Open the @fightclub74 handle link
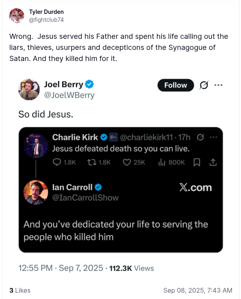Screen dimensions: 241x299 click(46, 19)
